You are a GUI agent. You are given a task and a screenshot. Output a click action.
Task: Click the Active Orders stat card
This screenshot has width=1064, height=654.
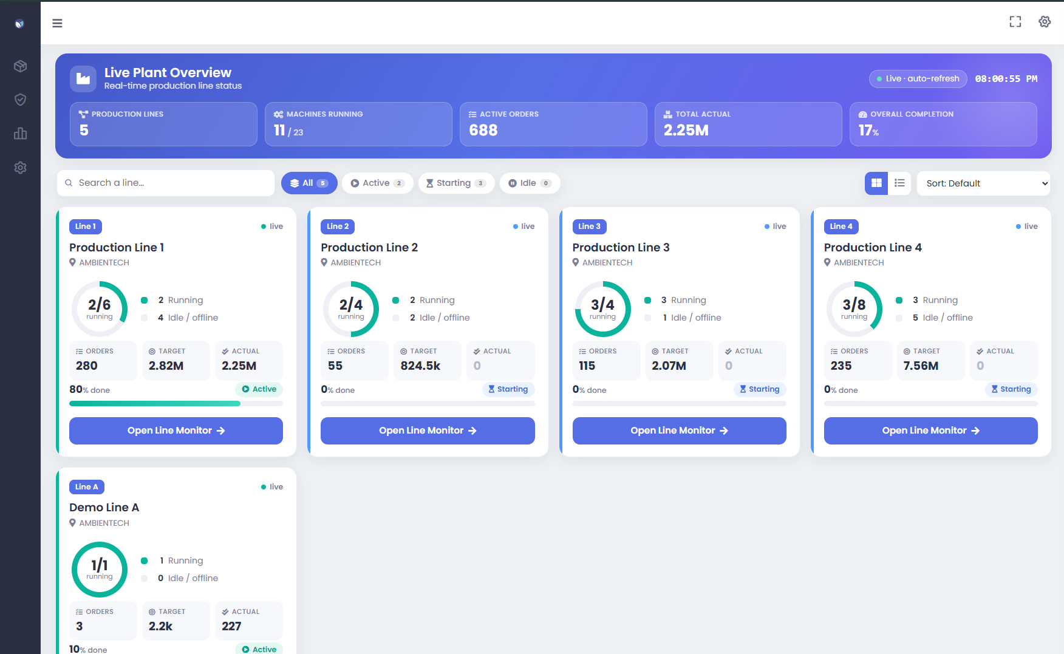pyautogui.click(x=553, y=124)
